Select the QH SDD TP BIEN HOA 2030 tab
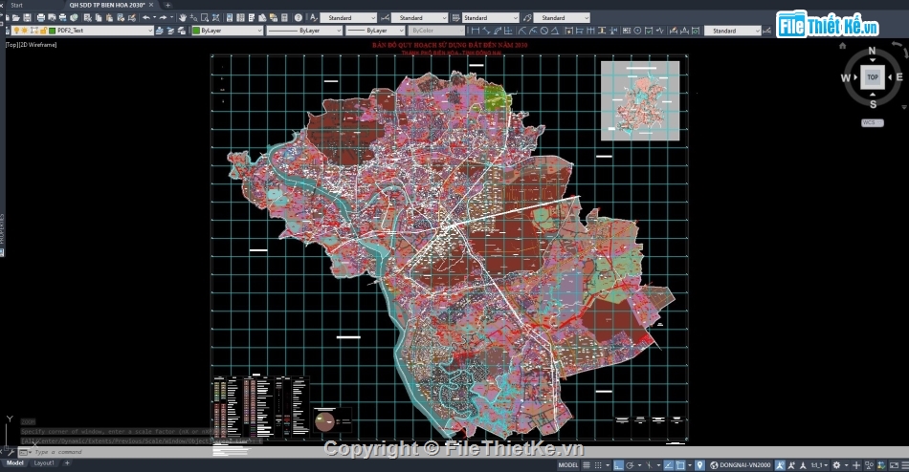909x472 pixels. [x=106, y=5]
